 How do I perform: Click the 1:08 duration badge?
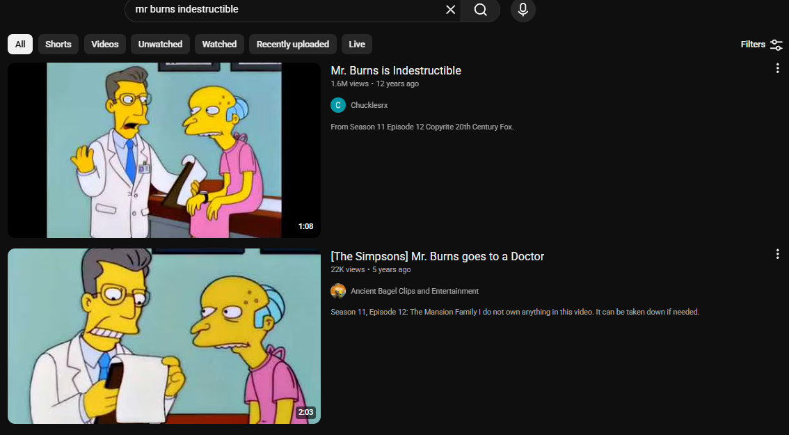(x=306, y=227)
